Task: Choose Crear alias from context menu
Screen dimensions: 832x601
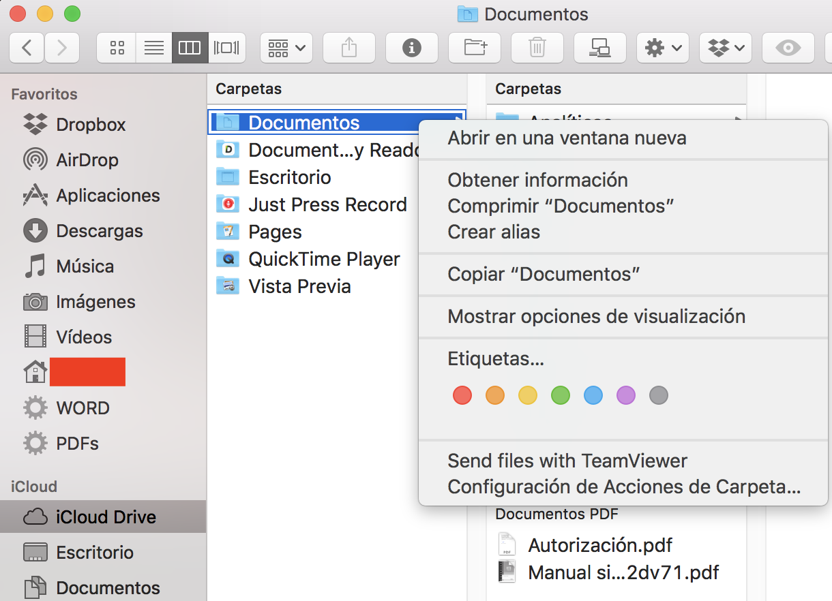Action: [623, 232]
